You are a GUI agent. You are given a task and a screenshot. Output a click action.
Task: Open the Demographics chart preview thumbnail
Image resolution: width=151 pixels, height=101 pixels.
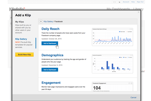point(112,63)
